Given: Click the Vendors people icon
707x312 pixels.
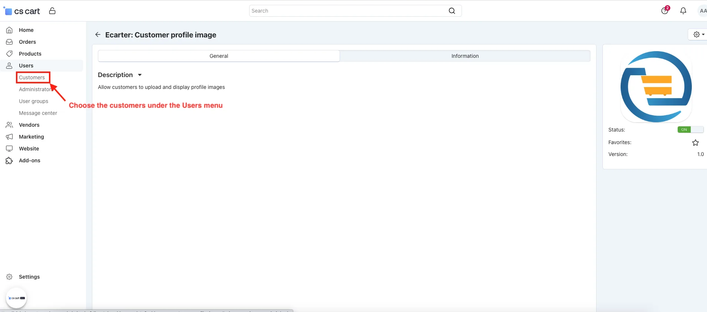Looking at the screenshot, I should [x=9, y=125].
